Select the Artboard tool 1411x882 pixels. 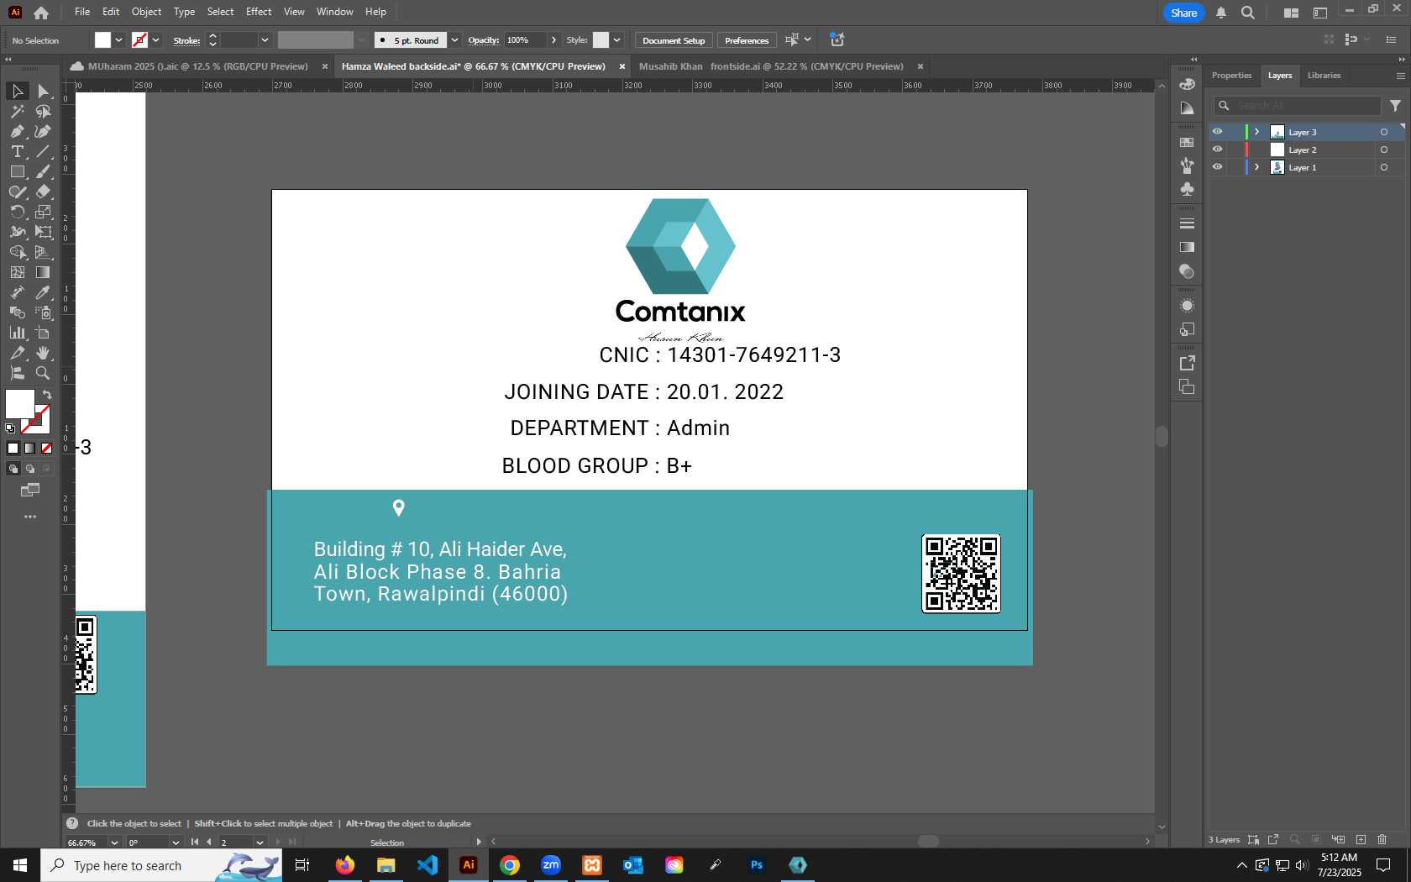click(x=44, y=333)
